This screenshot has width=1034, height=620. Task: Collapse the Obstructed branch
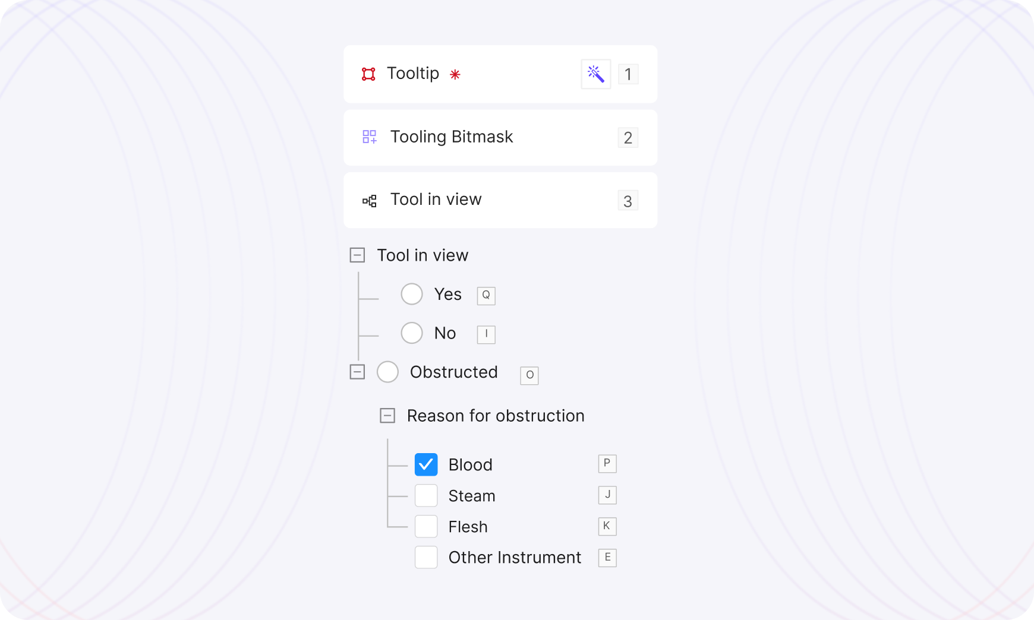point(357,372)
